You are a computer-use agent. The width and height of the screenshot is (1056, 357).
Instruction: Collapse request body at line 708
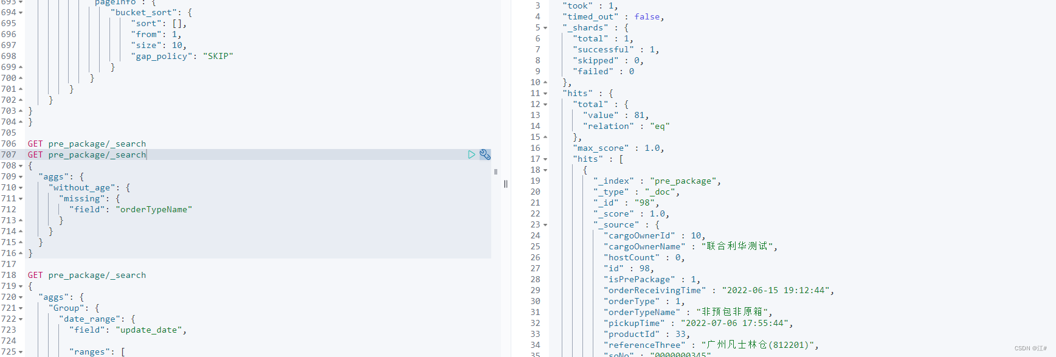(21, 165)
